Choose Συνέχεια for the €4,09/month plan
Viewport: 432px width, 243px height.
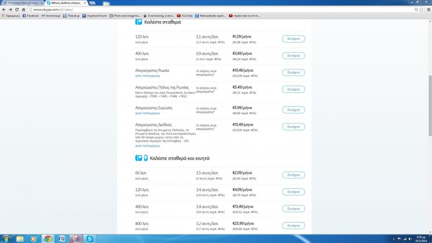[x=293, y=192]
